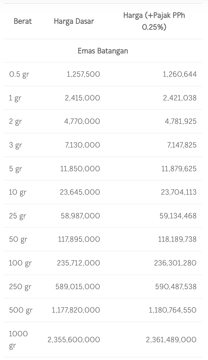Viewport: 208px width, 360px height.
Task: Click the Harga Dasar column header
Action: pyautogui.click(x=74, y=21)
